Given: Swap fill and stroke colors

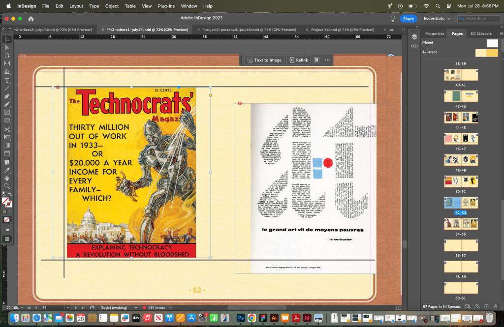Looking at the screenshot, I should (10, 195).
